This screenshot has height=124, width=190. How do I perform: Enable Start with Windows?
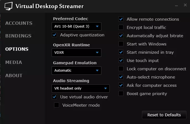(x=121, y=44)
